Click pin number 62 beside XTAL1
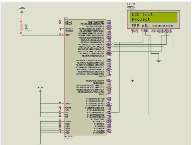The image size is (192, 145). click(60, 21)
